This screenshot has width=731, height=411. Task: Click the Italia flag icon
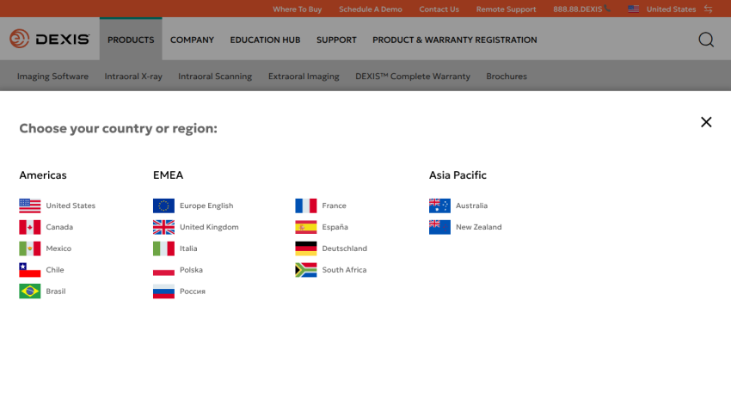click(163, 248)
